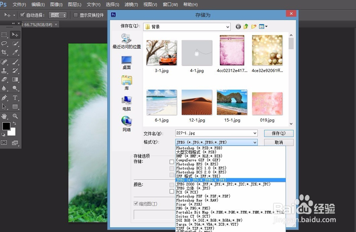Select the Clone Stamp tool
This screenshot has height=232, width=356.
4,70
